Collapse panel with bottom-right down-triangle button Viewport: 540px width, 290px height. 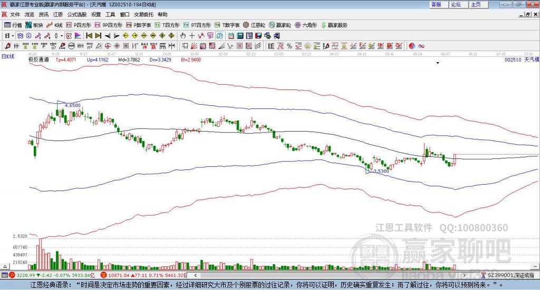pos(535,266)
